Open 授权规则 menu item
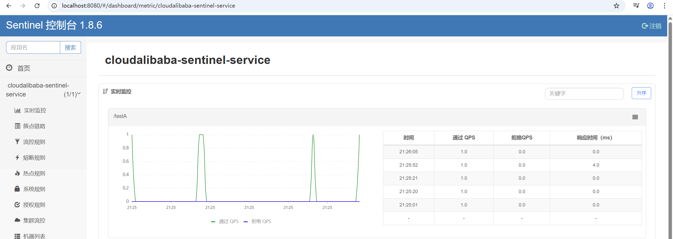This screenshot has width=673, height=239. point(34,205)
